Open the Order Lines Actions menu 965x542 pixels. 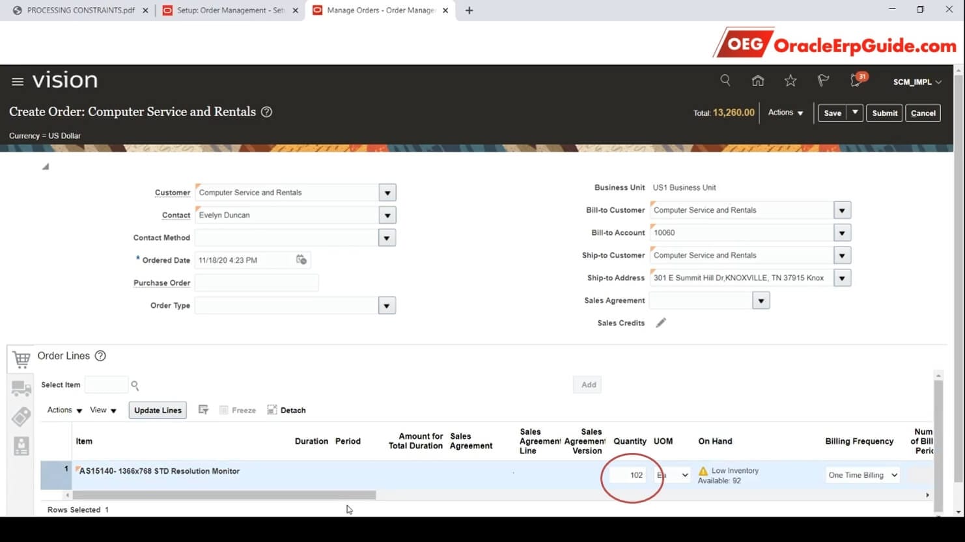pos(64,410)
